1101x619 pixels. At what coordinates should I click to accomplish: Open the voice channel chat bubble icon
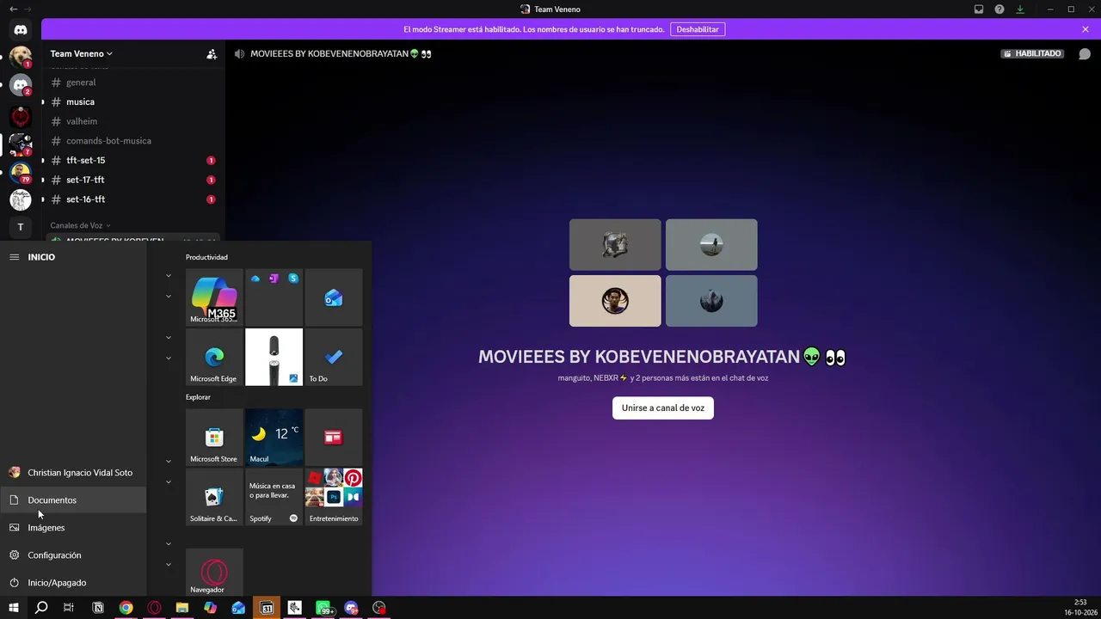pyautogui.click(x=1085, y=53)
